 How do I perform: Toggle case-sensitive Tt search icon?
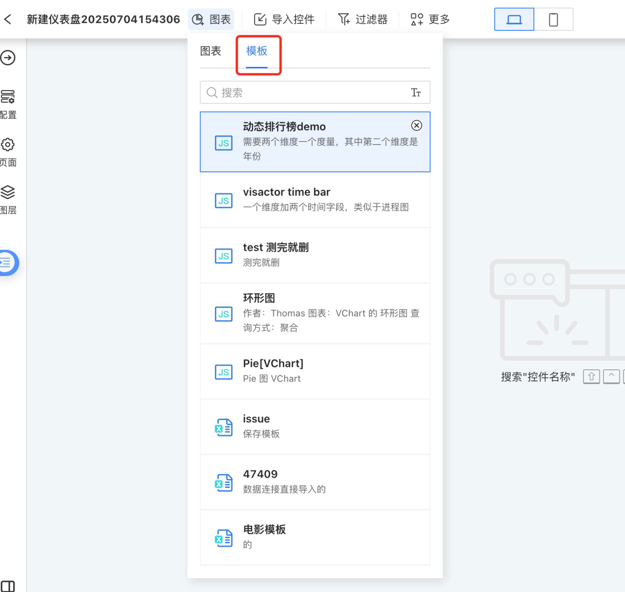coord(416,92)
